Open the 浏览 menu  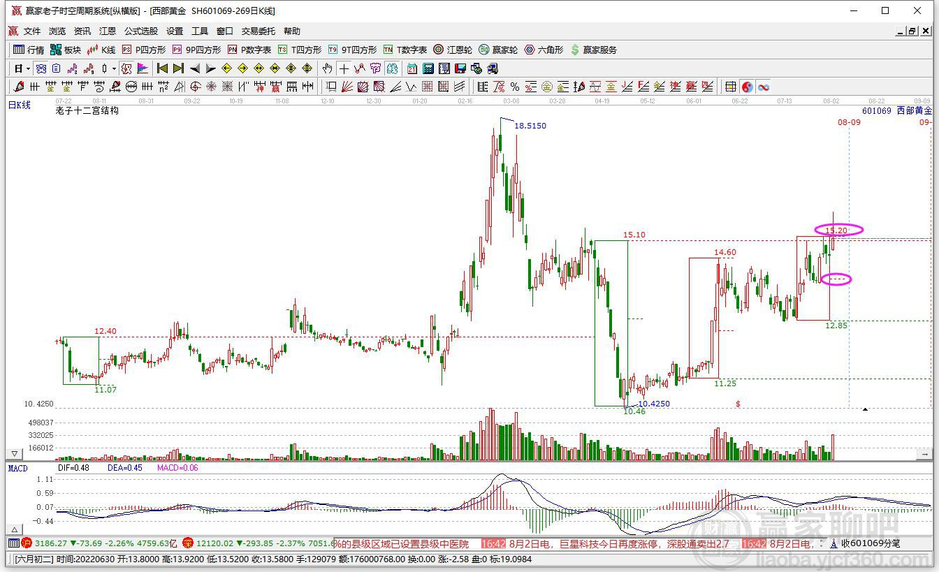point(57,31)
